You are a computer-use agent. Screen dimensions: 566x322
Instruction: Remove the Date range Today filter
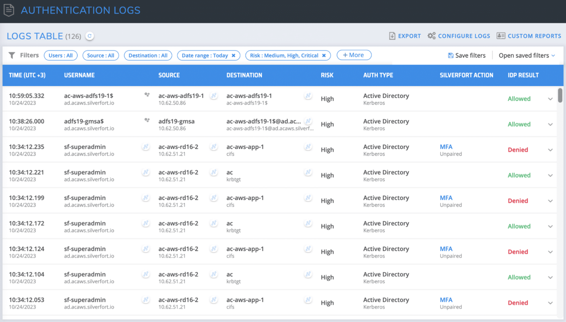pos(234,56)
